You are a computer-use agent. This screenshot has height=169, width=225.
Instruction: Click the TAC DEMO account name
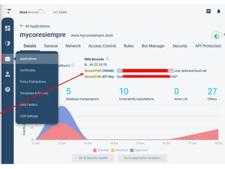60,12
